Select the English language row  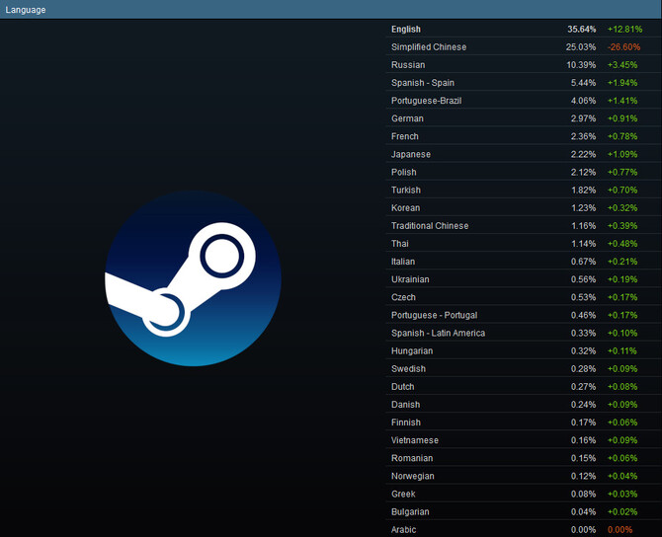pyautogui.click(x=524, y=29)
